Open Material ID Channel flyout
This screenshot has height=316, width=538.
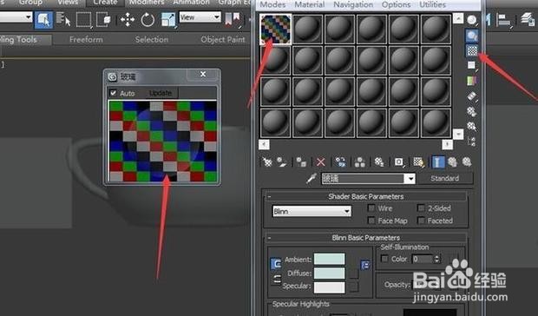(398, 161)
